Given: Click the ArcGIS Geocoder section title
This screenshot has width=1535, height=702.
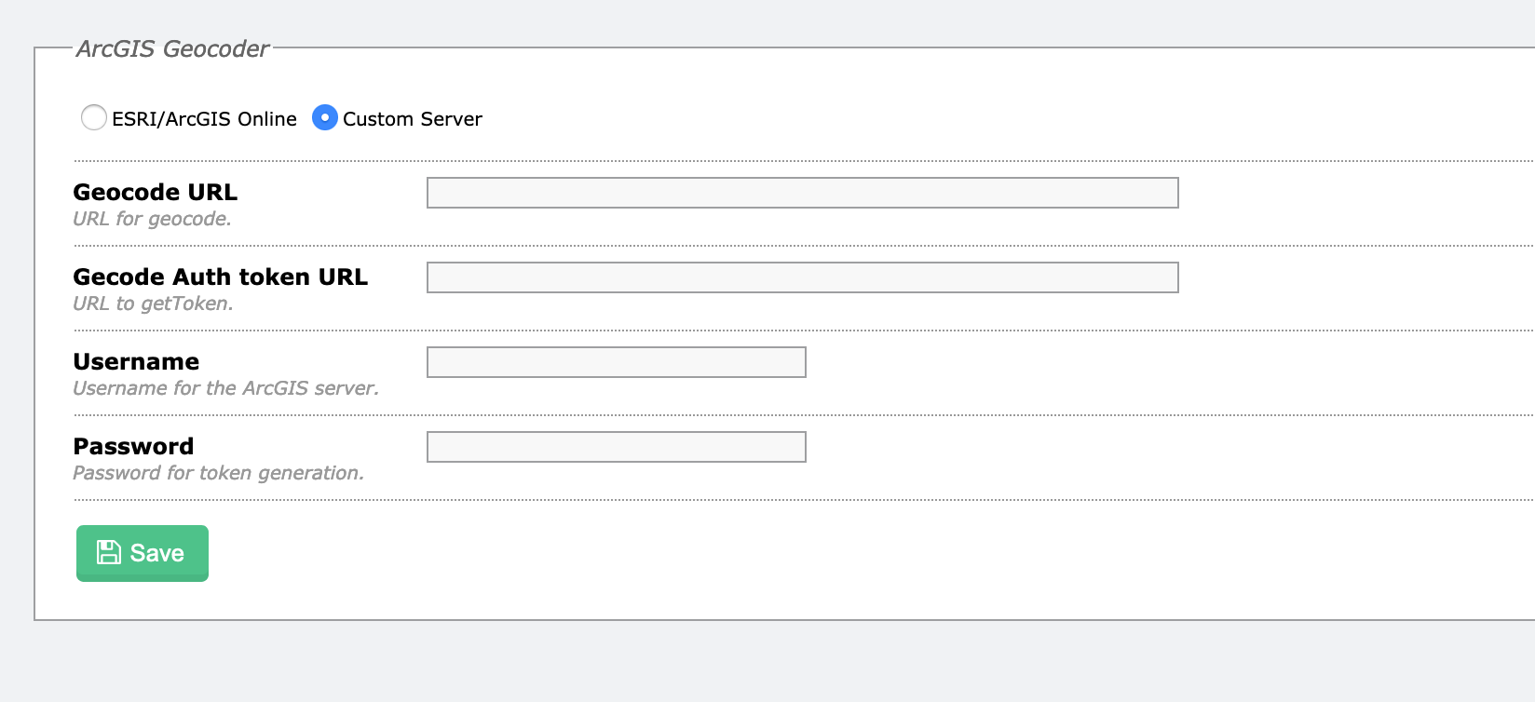Looking at the screenshot, I should [x=172, y=48].
